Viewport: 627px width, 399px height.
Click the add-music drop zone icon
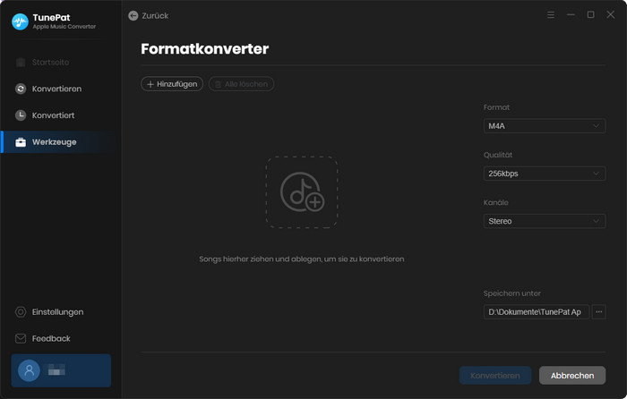302,192
